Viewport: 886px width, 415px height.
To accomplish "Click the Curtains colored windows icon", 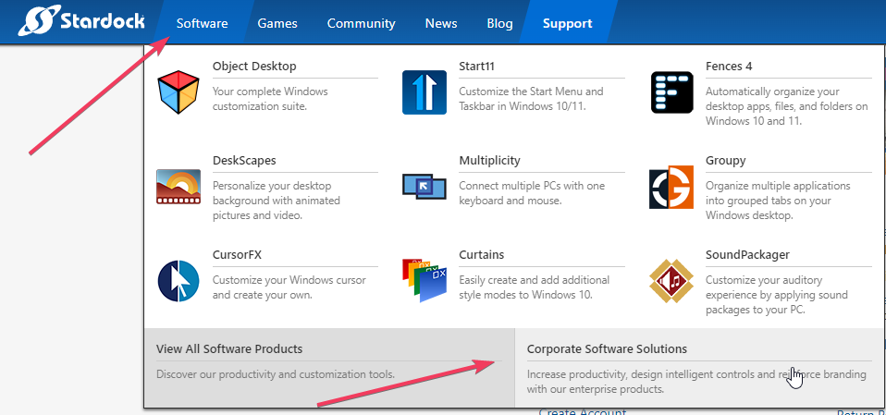I will pyautogui.click(x=425, y=281).
